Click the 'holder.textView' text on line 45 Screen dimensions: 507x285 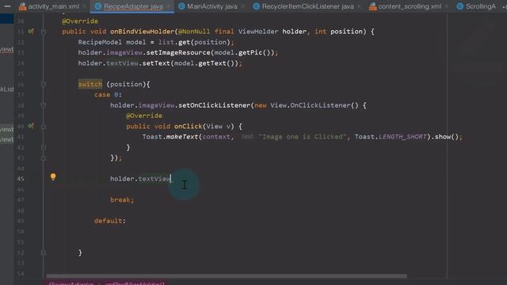[140, 179]
